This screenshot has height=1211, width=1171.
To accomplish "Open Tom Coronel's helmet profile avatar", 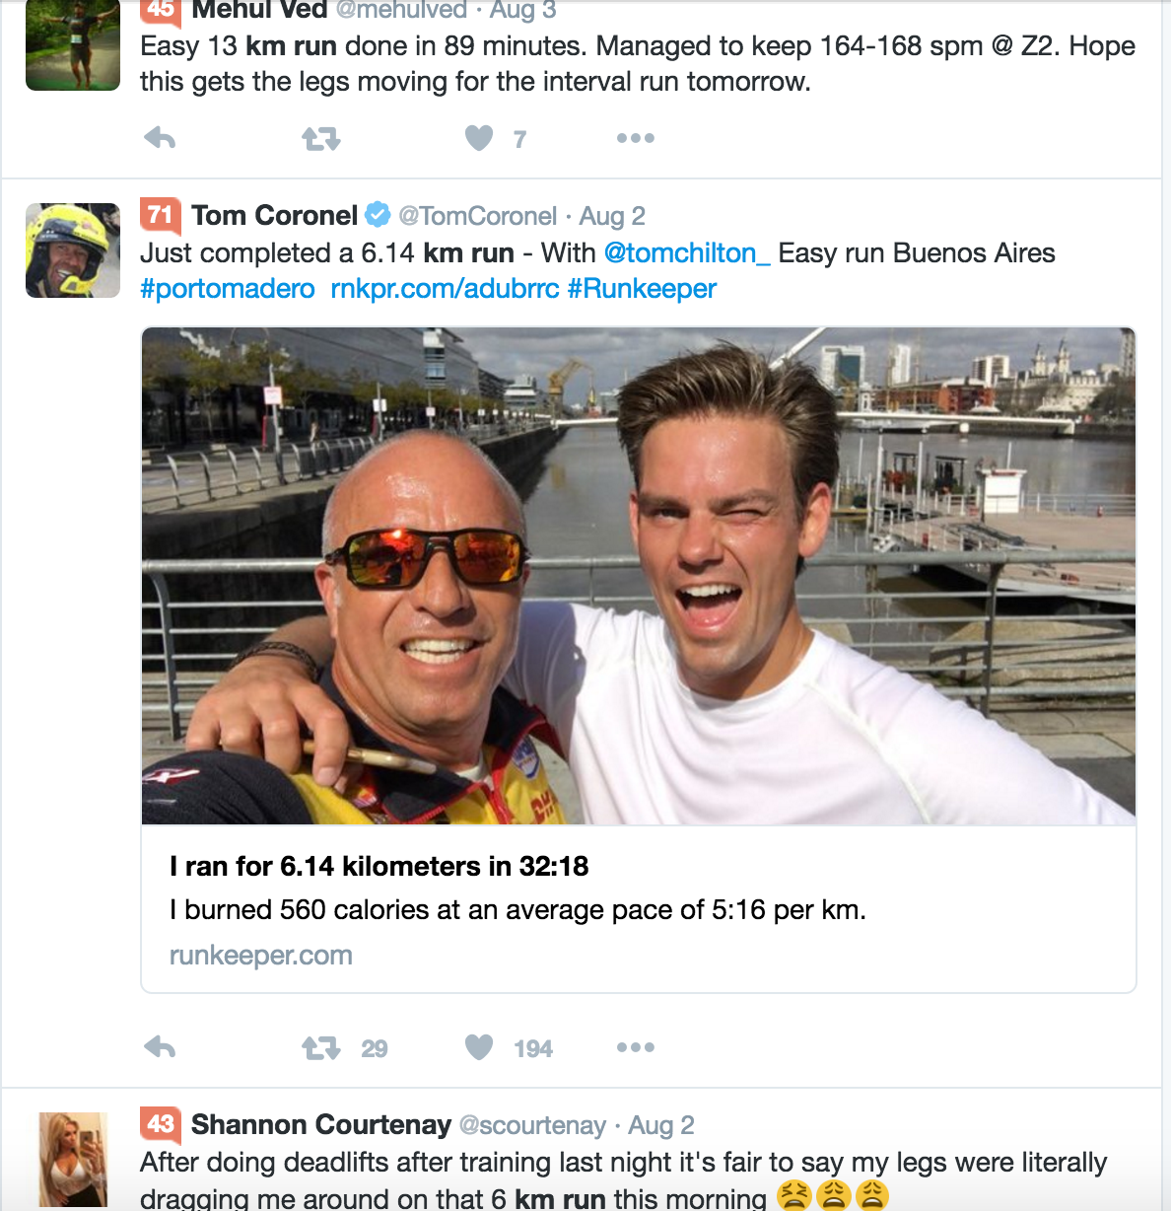I will pos(73,250).
